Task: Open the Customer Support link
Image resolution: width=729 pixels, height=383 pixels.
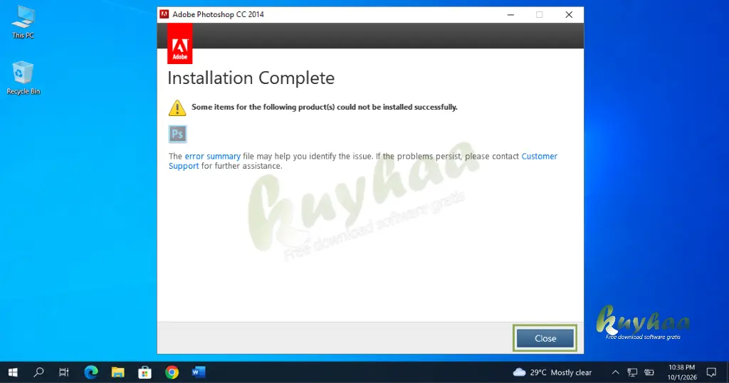Action: point(362,161)
